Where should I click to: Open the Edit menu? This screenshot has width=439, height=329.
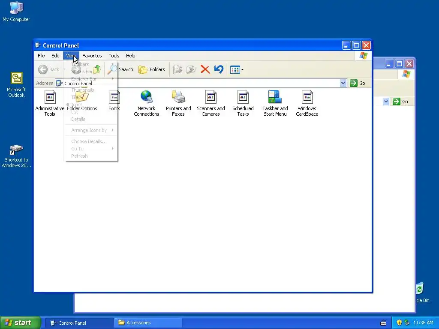tap(55, 56)
